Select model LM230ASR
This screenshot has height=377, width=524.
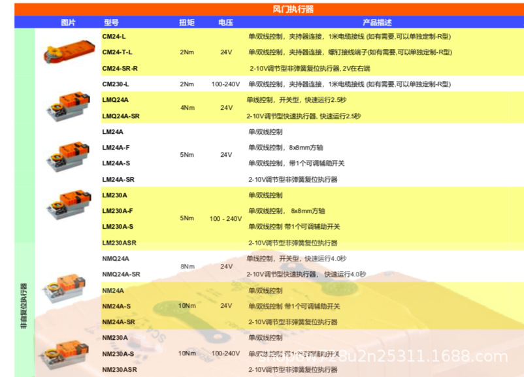click(x=120, y=243)
